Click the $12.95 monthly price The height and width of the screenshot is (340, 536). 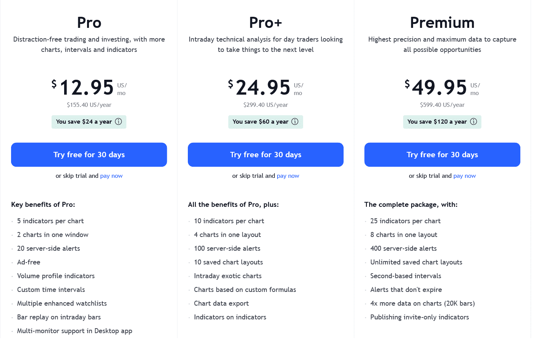[87, 88]
